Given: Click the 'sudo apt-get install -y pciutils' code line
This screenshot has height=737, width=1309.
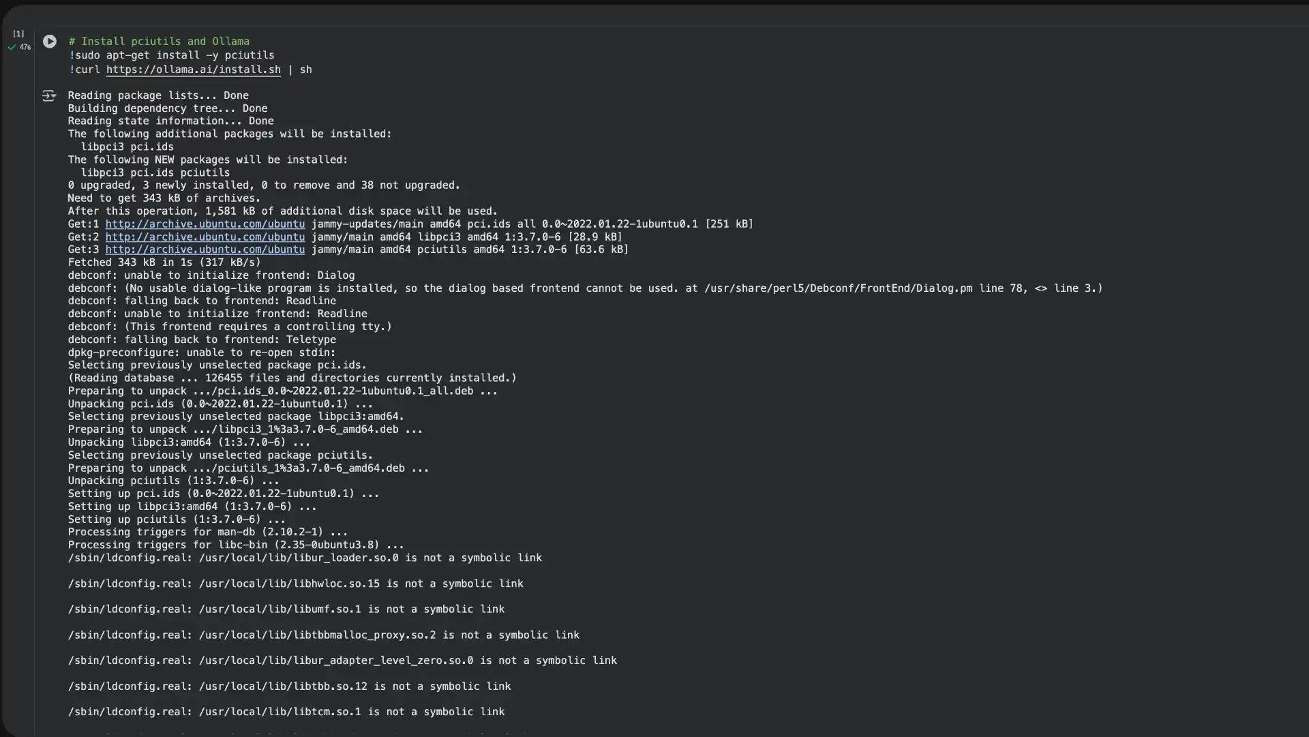Looking at the screenshot, I should pyautogui.click(x=174, y=55).
